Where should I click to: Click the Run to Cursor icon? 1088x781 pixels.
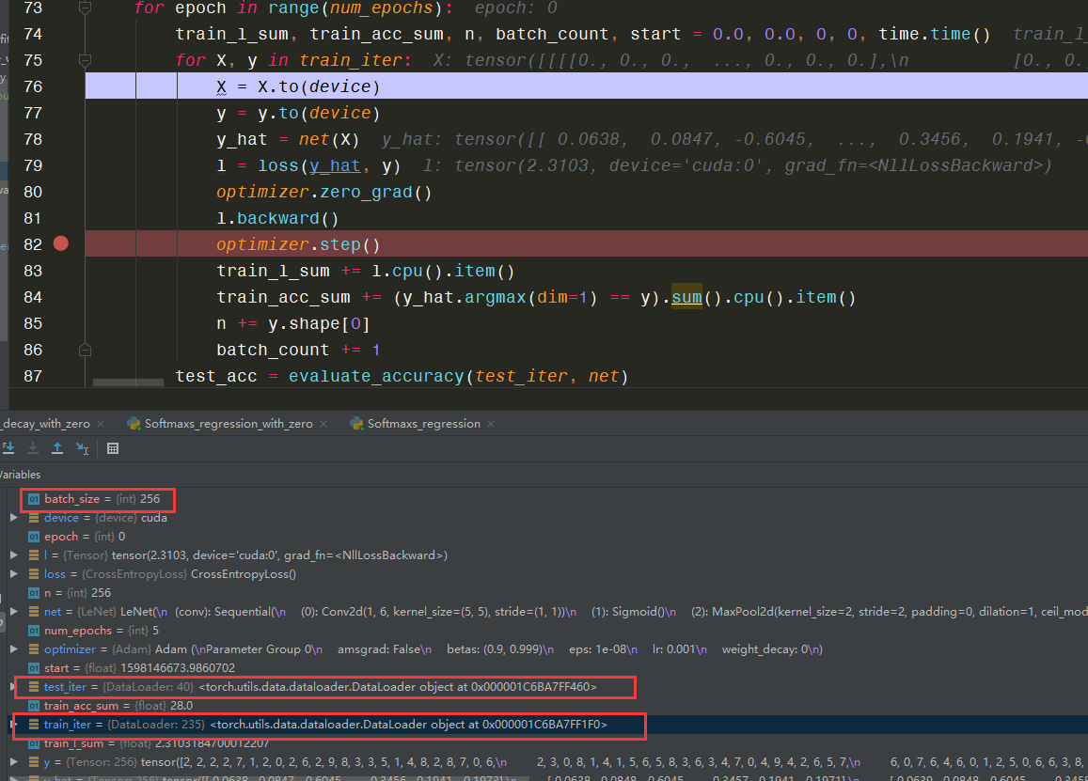coord(83,448)
